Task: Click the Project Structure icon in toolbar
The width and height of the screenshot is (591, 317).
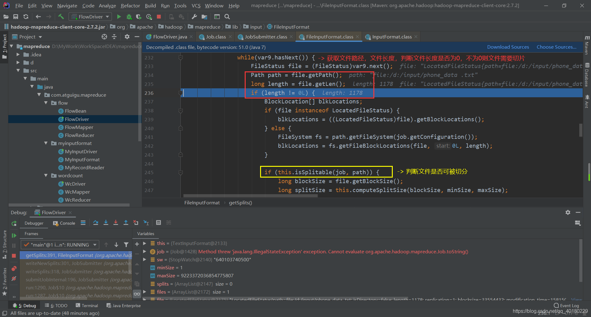Action: pos(204,17)
